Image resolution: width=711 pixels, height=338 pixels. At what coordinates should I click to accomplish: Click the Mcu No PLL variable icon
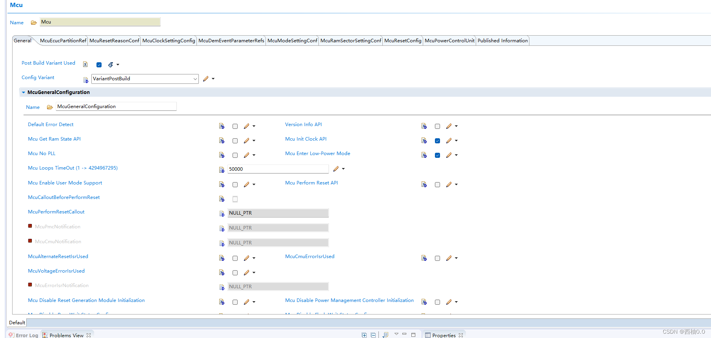point(222,155)
